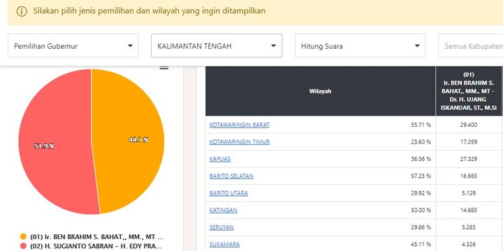Viewport: 503px width, 251px height.
Task: Select the vote count 17.059
Action: [469, 142]
